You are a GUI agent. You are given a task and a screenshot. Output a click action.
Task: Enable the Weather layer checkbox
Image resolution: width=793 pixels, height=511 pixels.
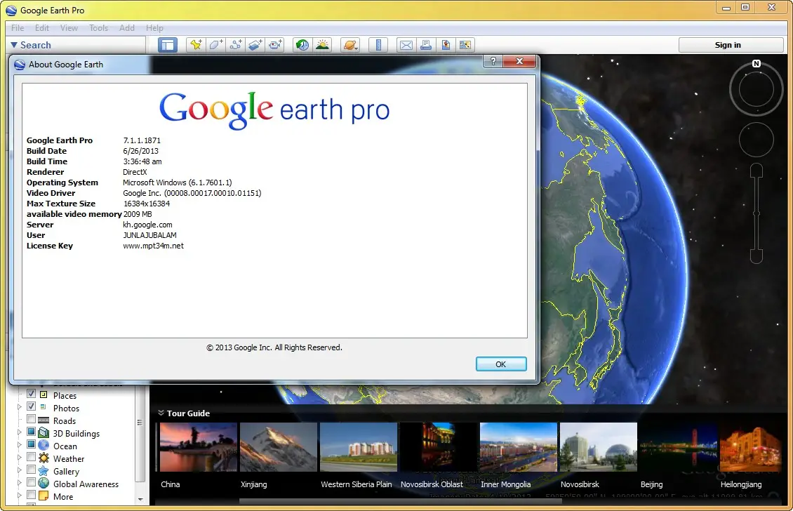[x=31, y=457]
